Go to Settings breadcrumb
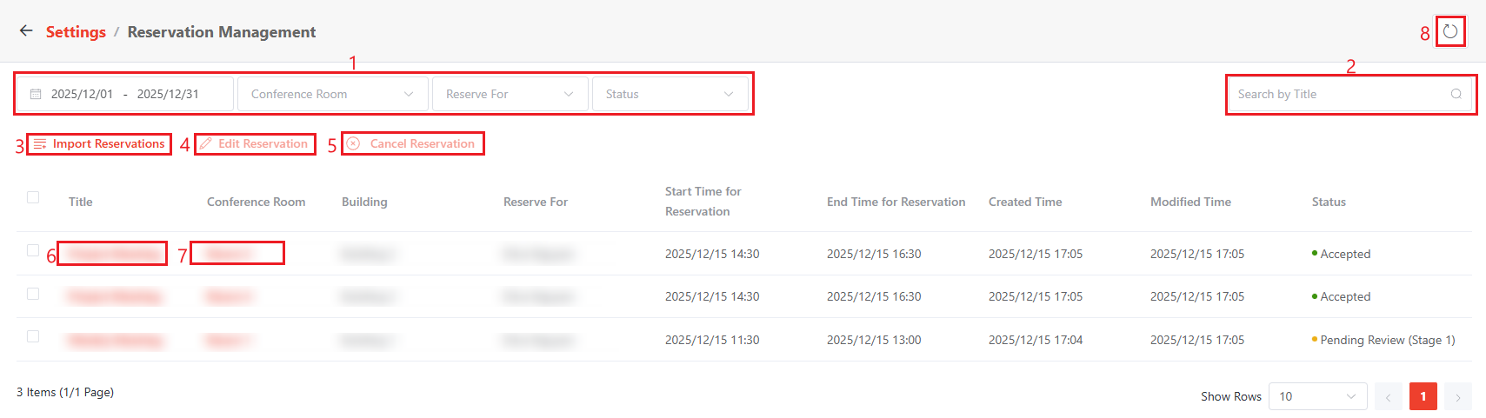1486x418 pixels. click(x=76, y=32)
